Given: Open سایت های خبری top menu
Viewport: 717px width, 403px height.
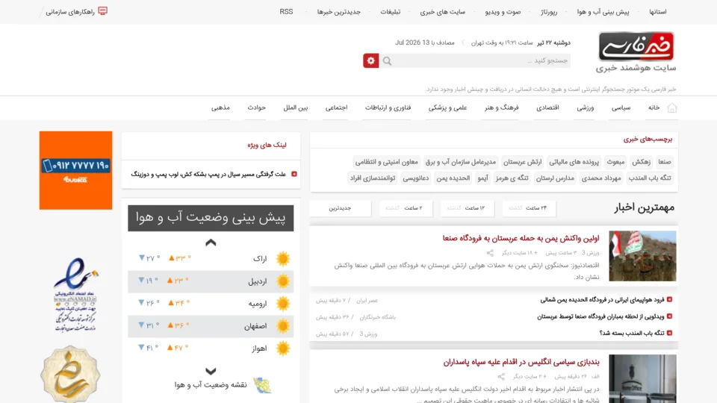Looking at the screenshot, I should 442,12.
